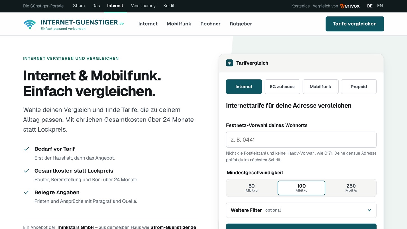Viewport: 407px width, 229px height.
Task: Open Mobilfunk in the main navigation
Action: (179, 24)
